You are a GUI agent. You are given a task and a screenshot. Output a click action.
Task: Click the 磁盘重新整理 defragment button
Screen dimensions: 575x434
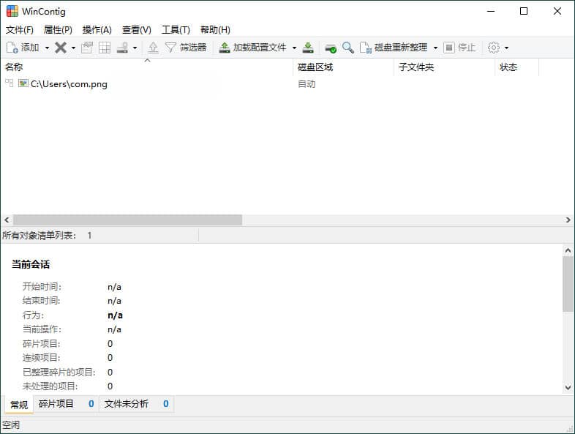coord(394,48)
